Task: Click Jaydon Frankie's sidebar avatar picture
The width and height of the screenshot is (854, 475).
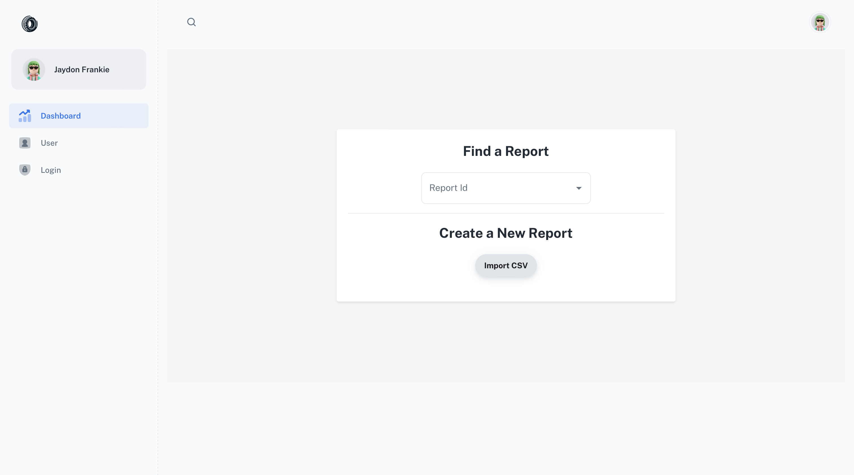Action: (x=34, y=69)
